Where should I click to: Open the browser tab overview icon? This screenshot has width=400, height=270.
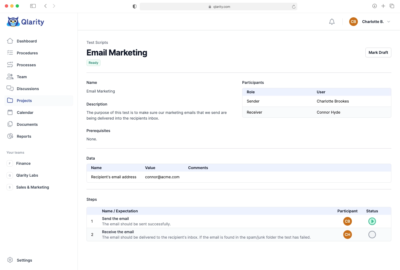pyautogui.click(x=392, y=6)
